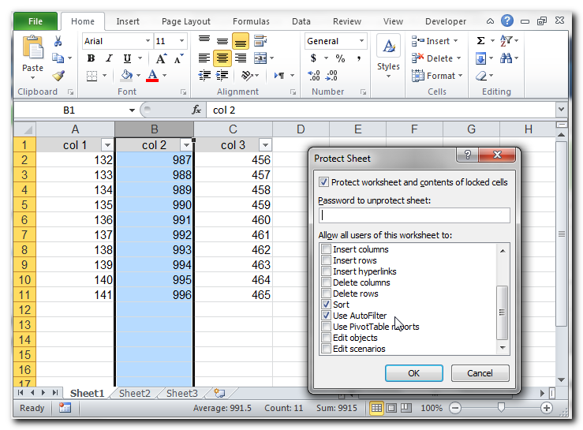583x430 pixels.
Task: Click the insert function fx icon
Action: coord(197,110)
